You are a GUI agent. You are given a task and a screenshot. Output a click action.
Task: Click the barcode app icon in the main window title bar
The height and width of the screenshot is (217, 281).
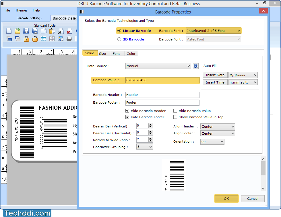pyautogui.click(x=3, y=3)
